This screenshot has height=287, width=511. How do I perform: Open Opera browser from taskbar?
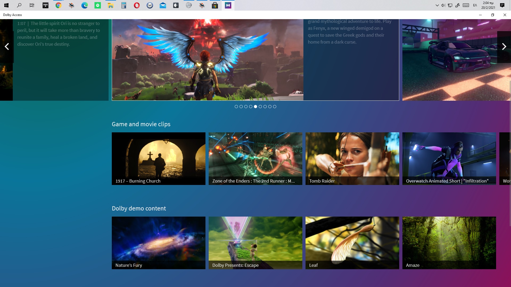coord(137,5)
